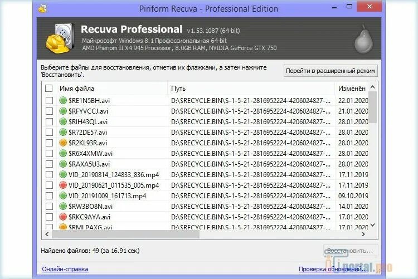Click green status dot of $R72DE57.avi
Image resolution: width=418 pixels, height=279 pixels.
coord(63,132)
